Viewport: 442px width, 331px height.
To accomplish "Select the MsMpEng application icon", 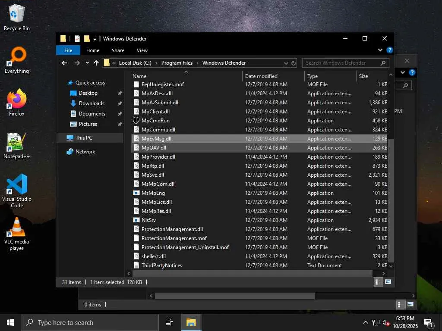I will coord(136,193).
